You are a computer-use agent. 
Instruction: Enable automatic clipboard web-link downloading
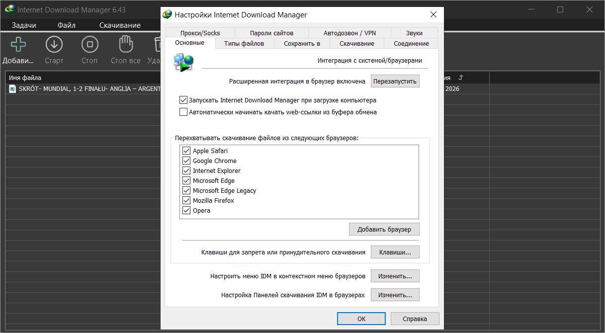point(183,112)
